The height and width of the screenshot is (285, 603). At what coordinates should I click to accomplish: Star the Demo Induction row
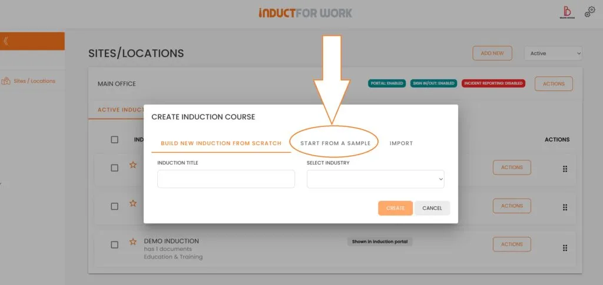pos(132,242)
